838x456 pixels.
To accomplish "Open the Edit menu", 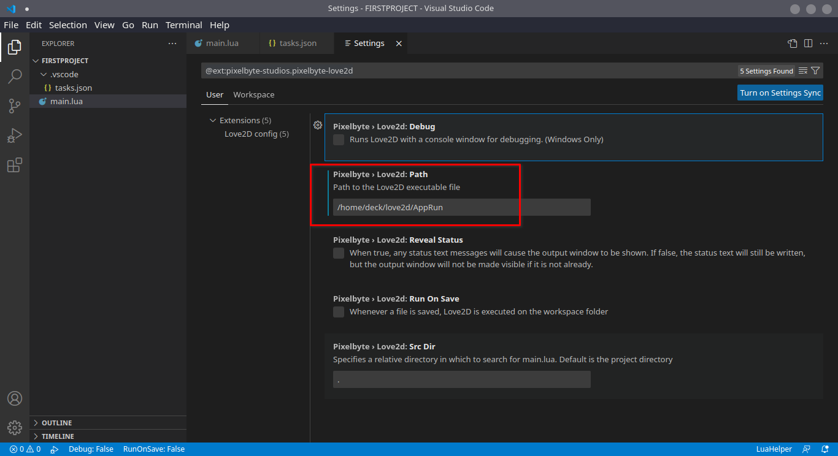I will pyautogui.click(x=34, y=25).
